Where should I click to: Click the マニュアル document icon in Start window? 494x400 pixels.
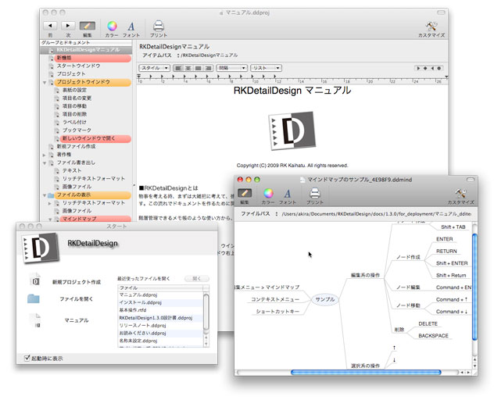tap(35, 320)
